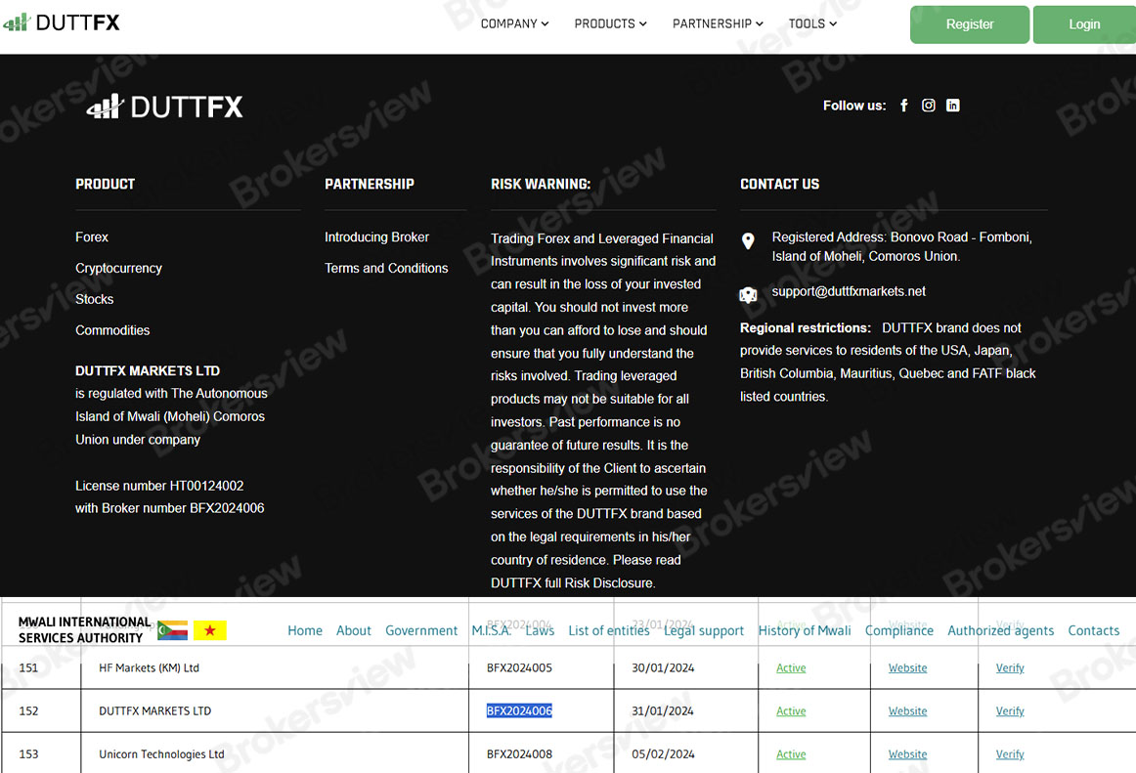
Task: Expand the PRODUCTS dropdown menu
Action: (x=610, y=23)
